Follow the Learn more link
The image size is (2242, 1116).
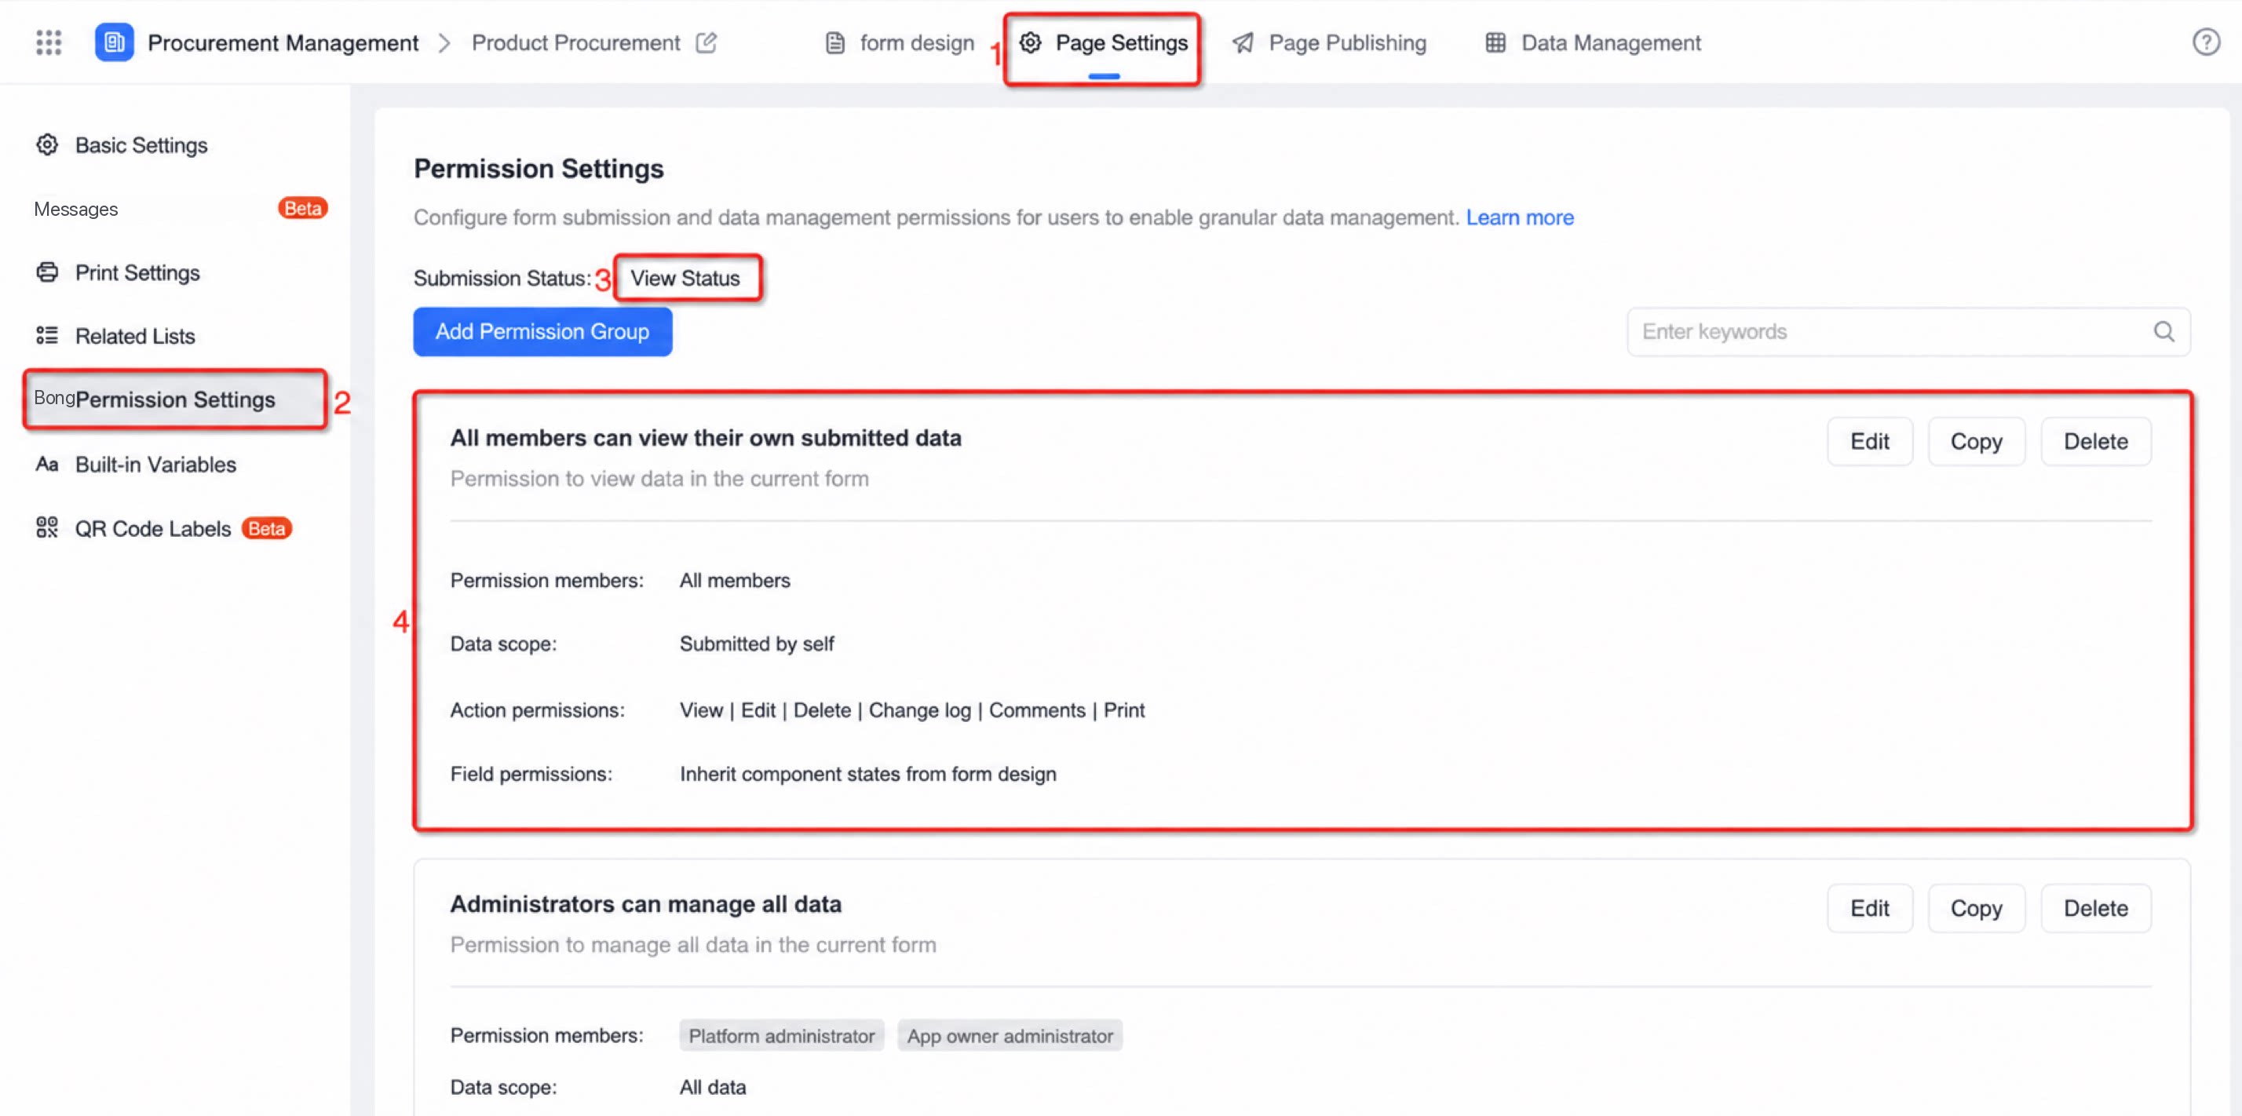(x=1520, y=217)
